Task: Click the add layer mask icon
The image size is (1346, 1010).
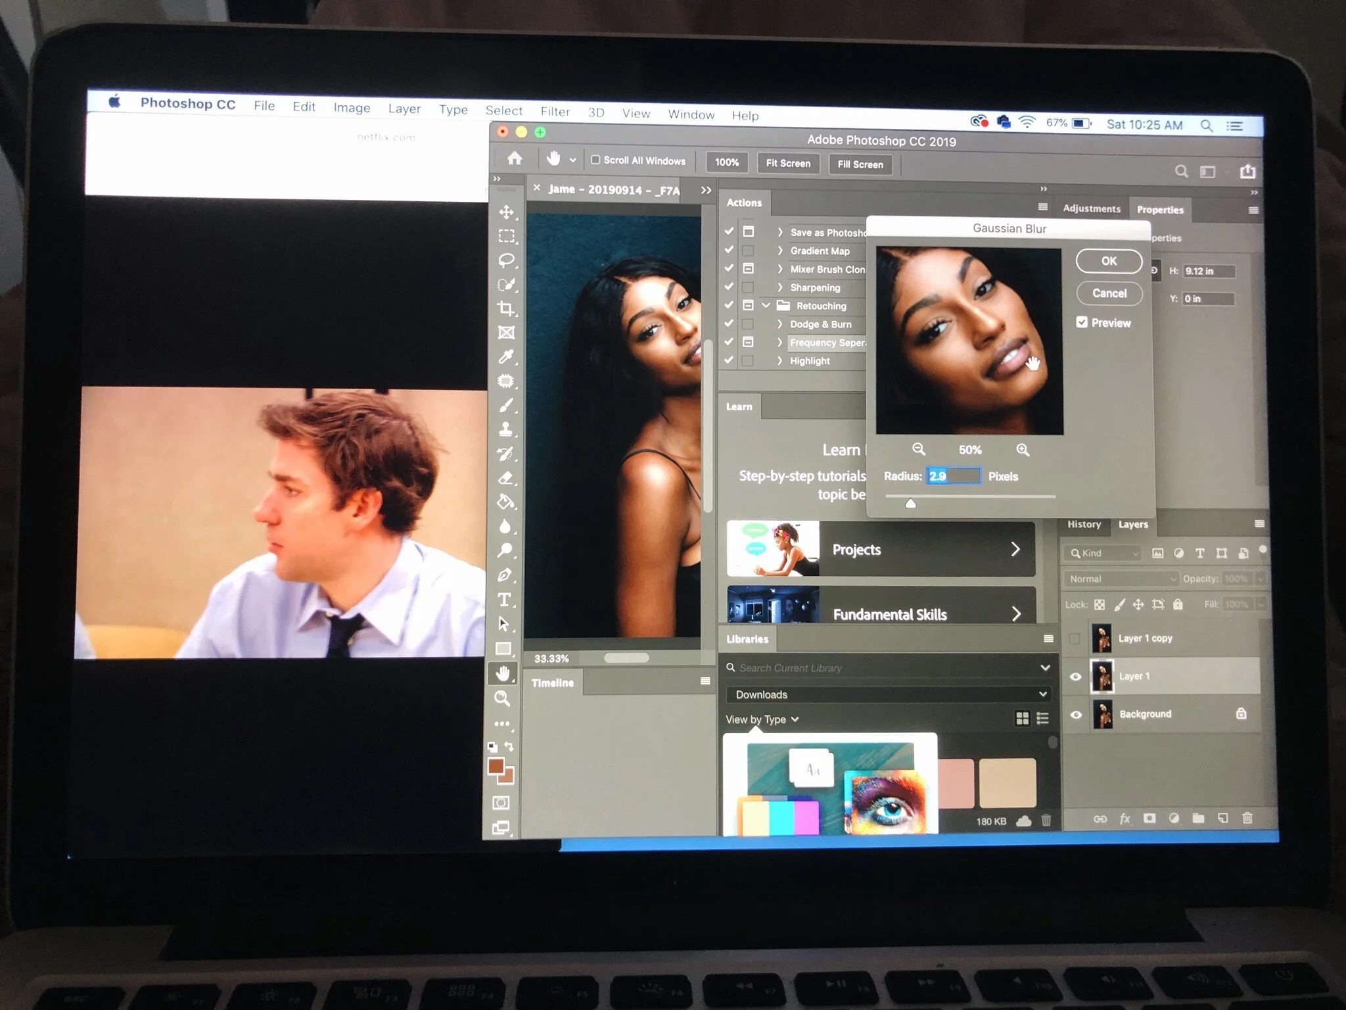Action: point(1149,819)
